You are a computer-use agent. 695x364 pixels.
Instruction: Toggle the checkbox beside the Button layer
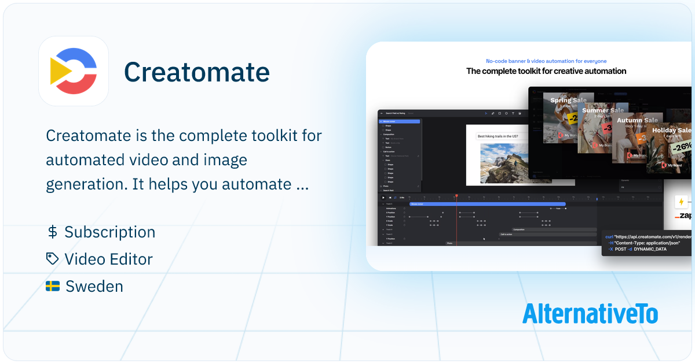point(383,147)
